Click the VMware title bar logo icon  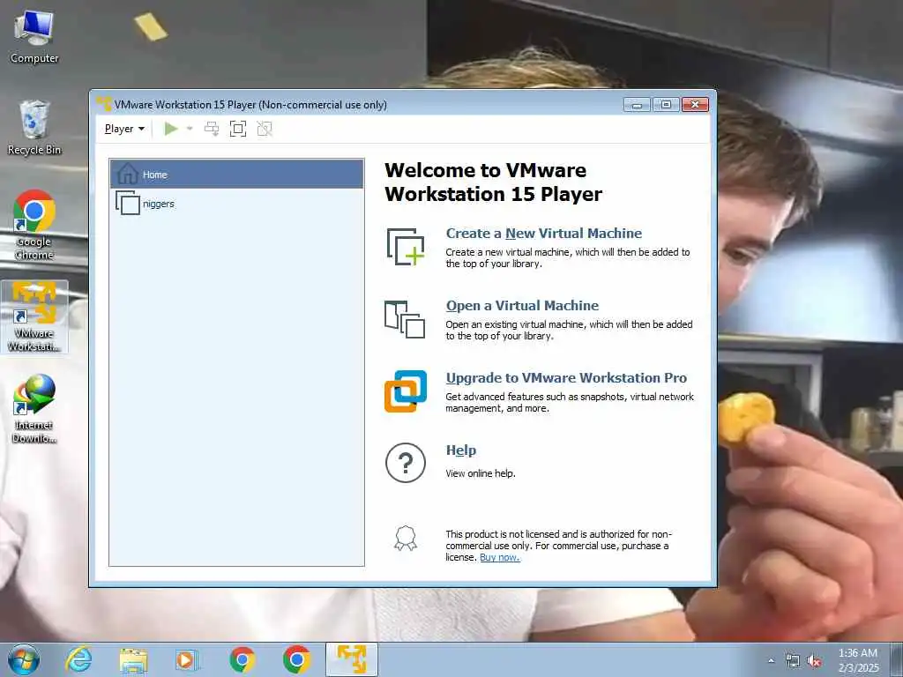[104, 104]
